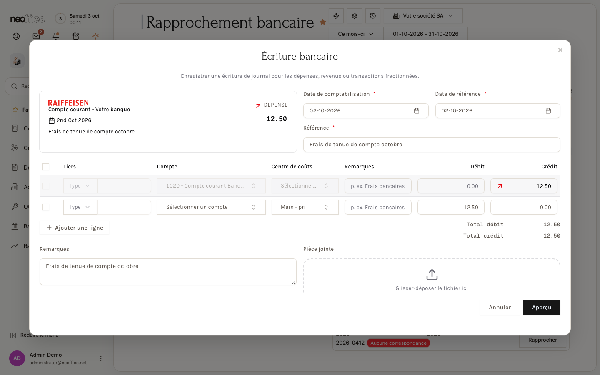Image resolution: width=600 pixels, height=375 pixels.
Task: Click Remarques input in the Main - pri row
Action: (378, 207)
